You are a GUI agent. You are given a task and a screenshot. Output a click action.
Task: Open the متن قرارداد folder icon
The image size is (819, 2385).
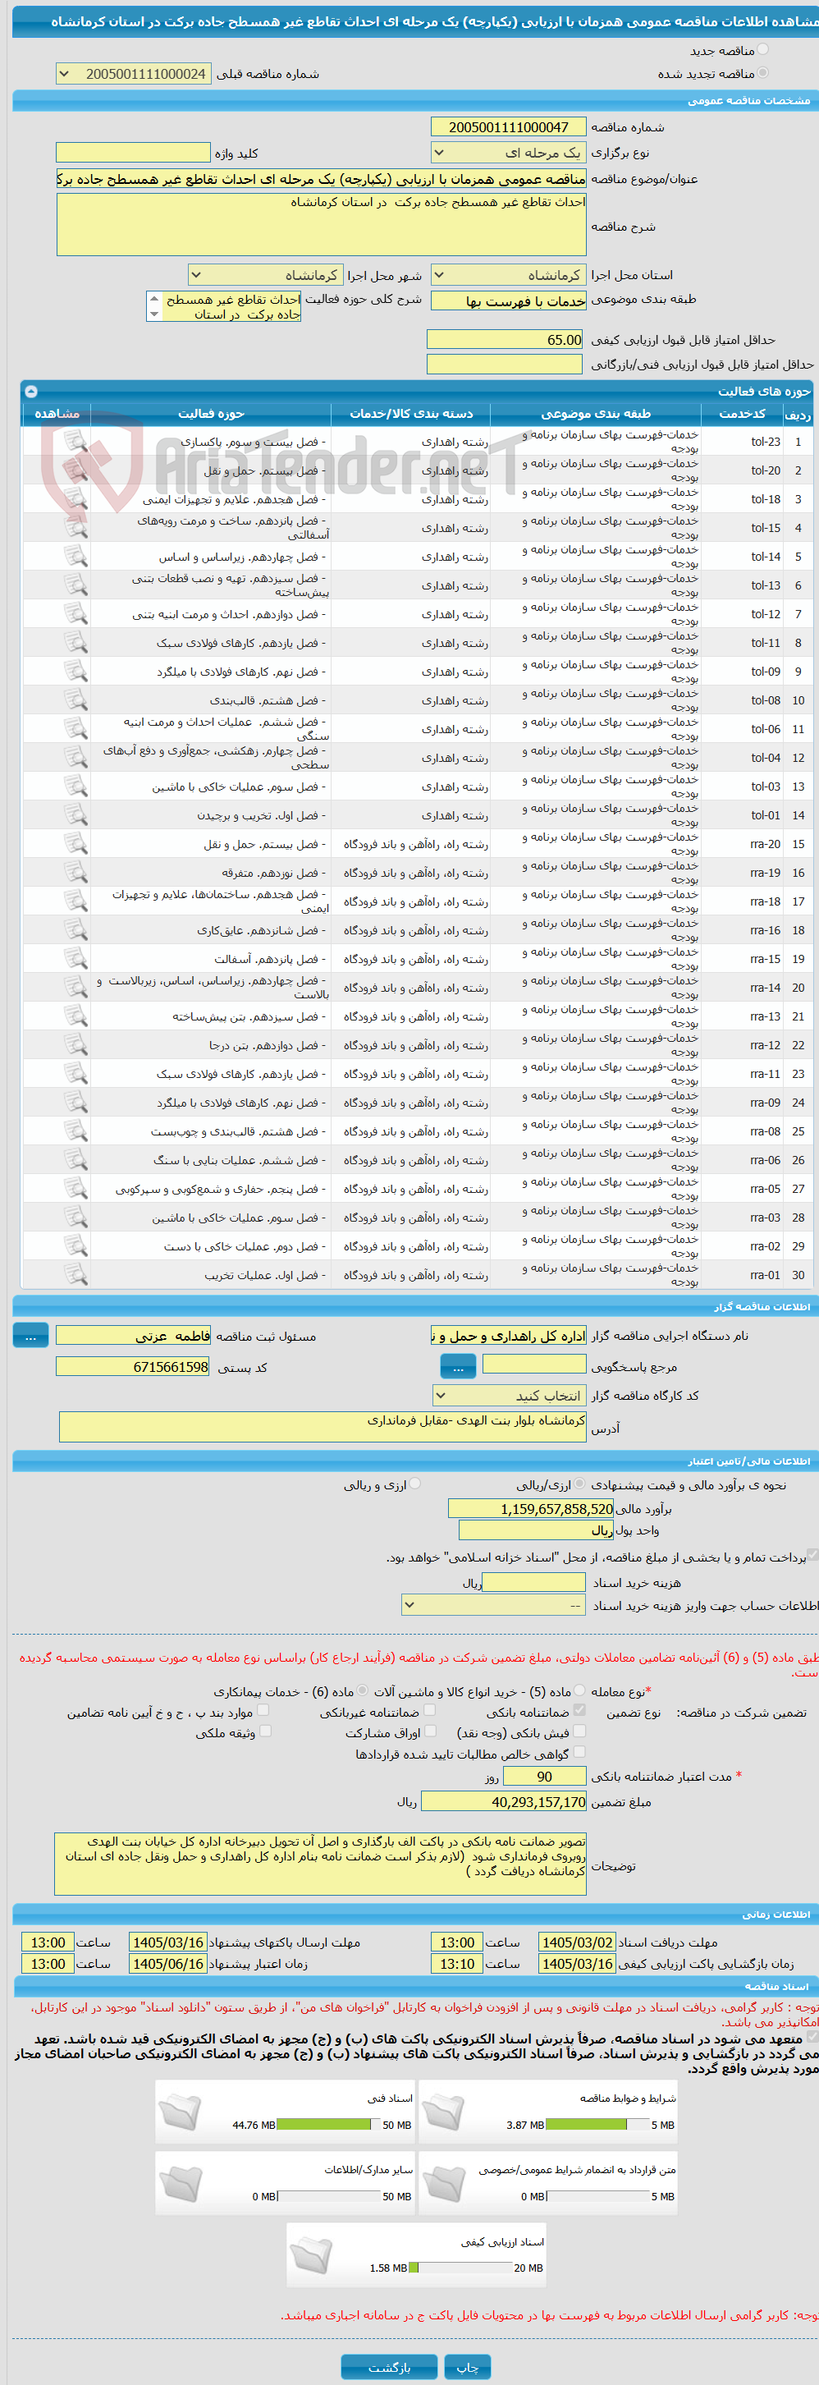(x=443, y=2185)
